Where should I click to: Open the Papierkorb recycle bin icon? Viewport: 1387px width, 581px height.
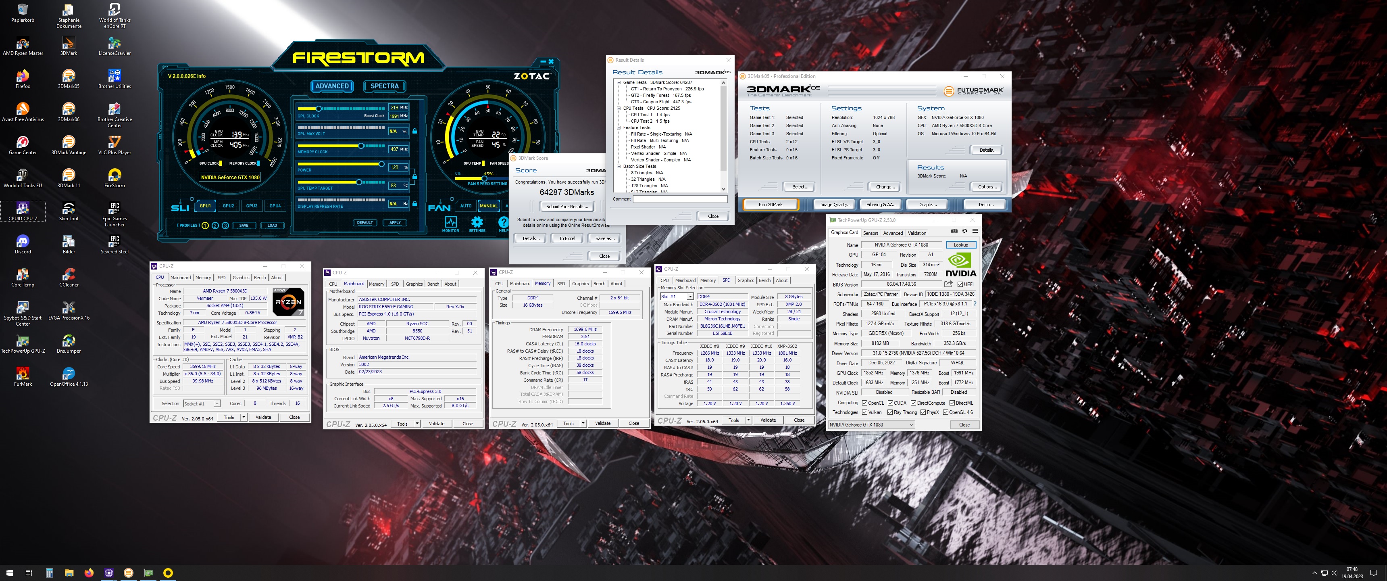coord(23,13)
